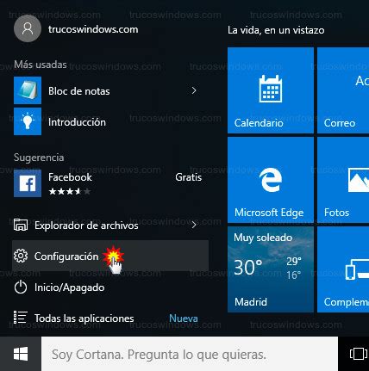The width and height of the screenshot is (369, 371).
Task: Click the Facebook star rating
Action: (x=70, y=191)
